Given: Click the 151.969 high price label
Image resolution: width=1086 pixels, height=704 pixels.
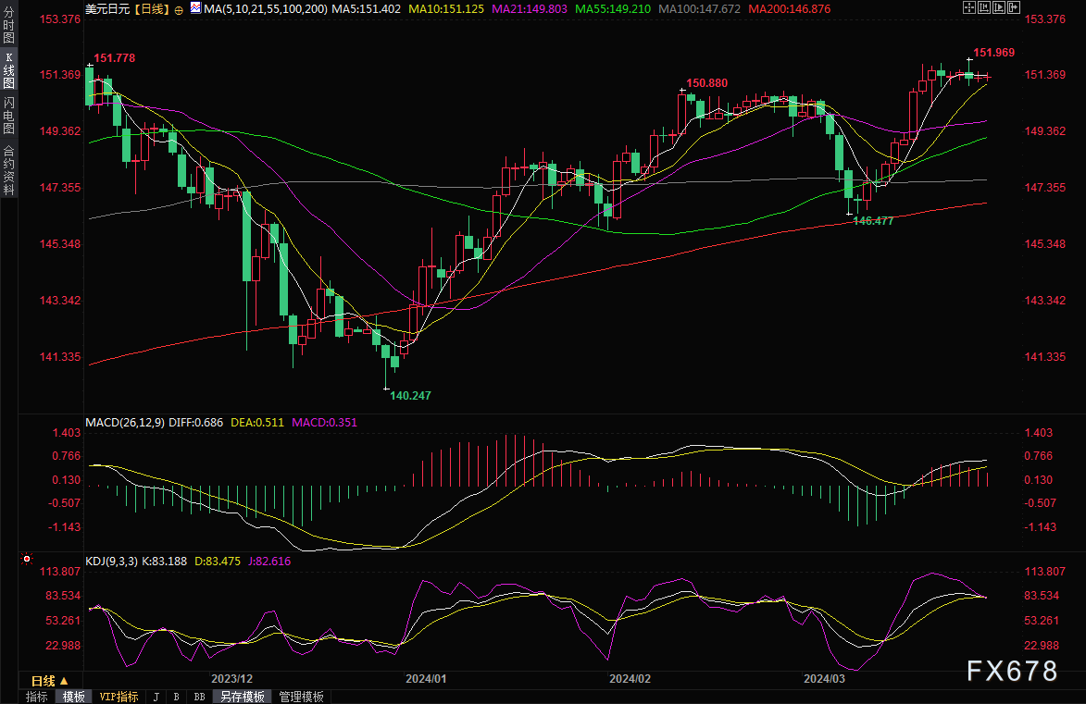Looking at the screenshot, I should pyautogui.click(x=994, y=53).
